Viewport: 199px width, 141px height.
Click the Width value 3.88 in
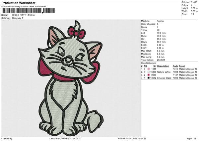[194, 11]
